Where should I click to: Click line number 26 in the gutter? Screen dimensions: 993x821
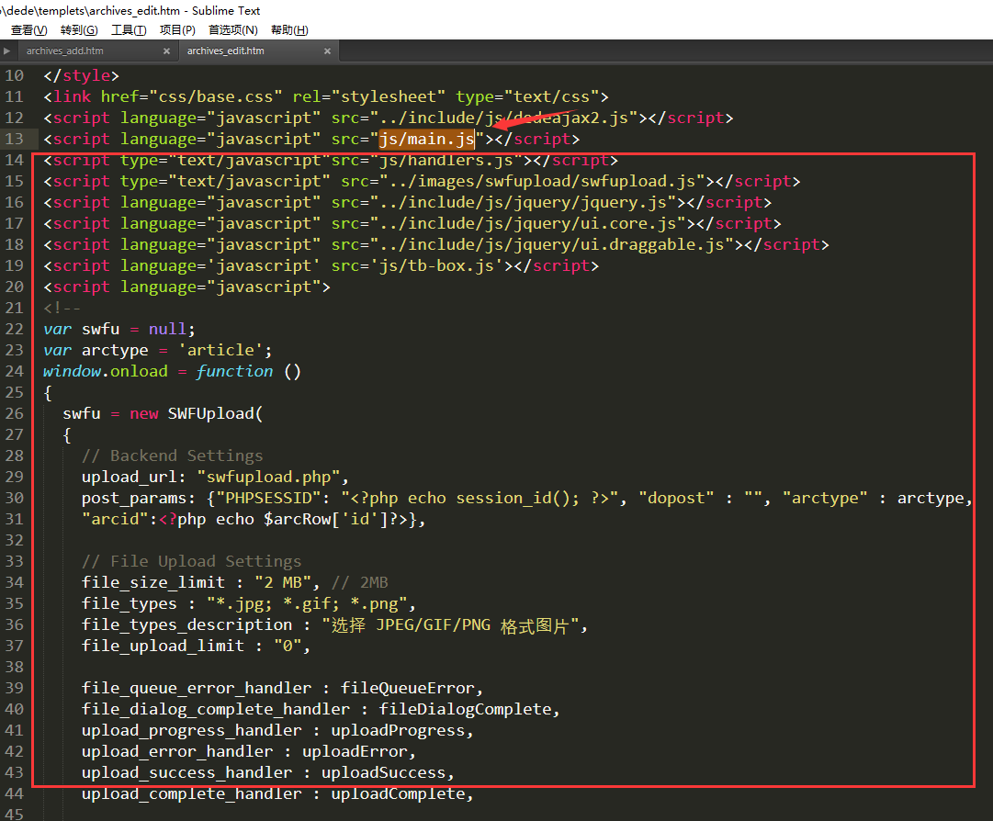point(14,414)
